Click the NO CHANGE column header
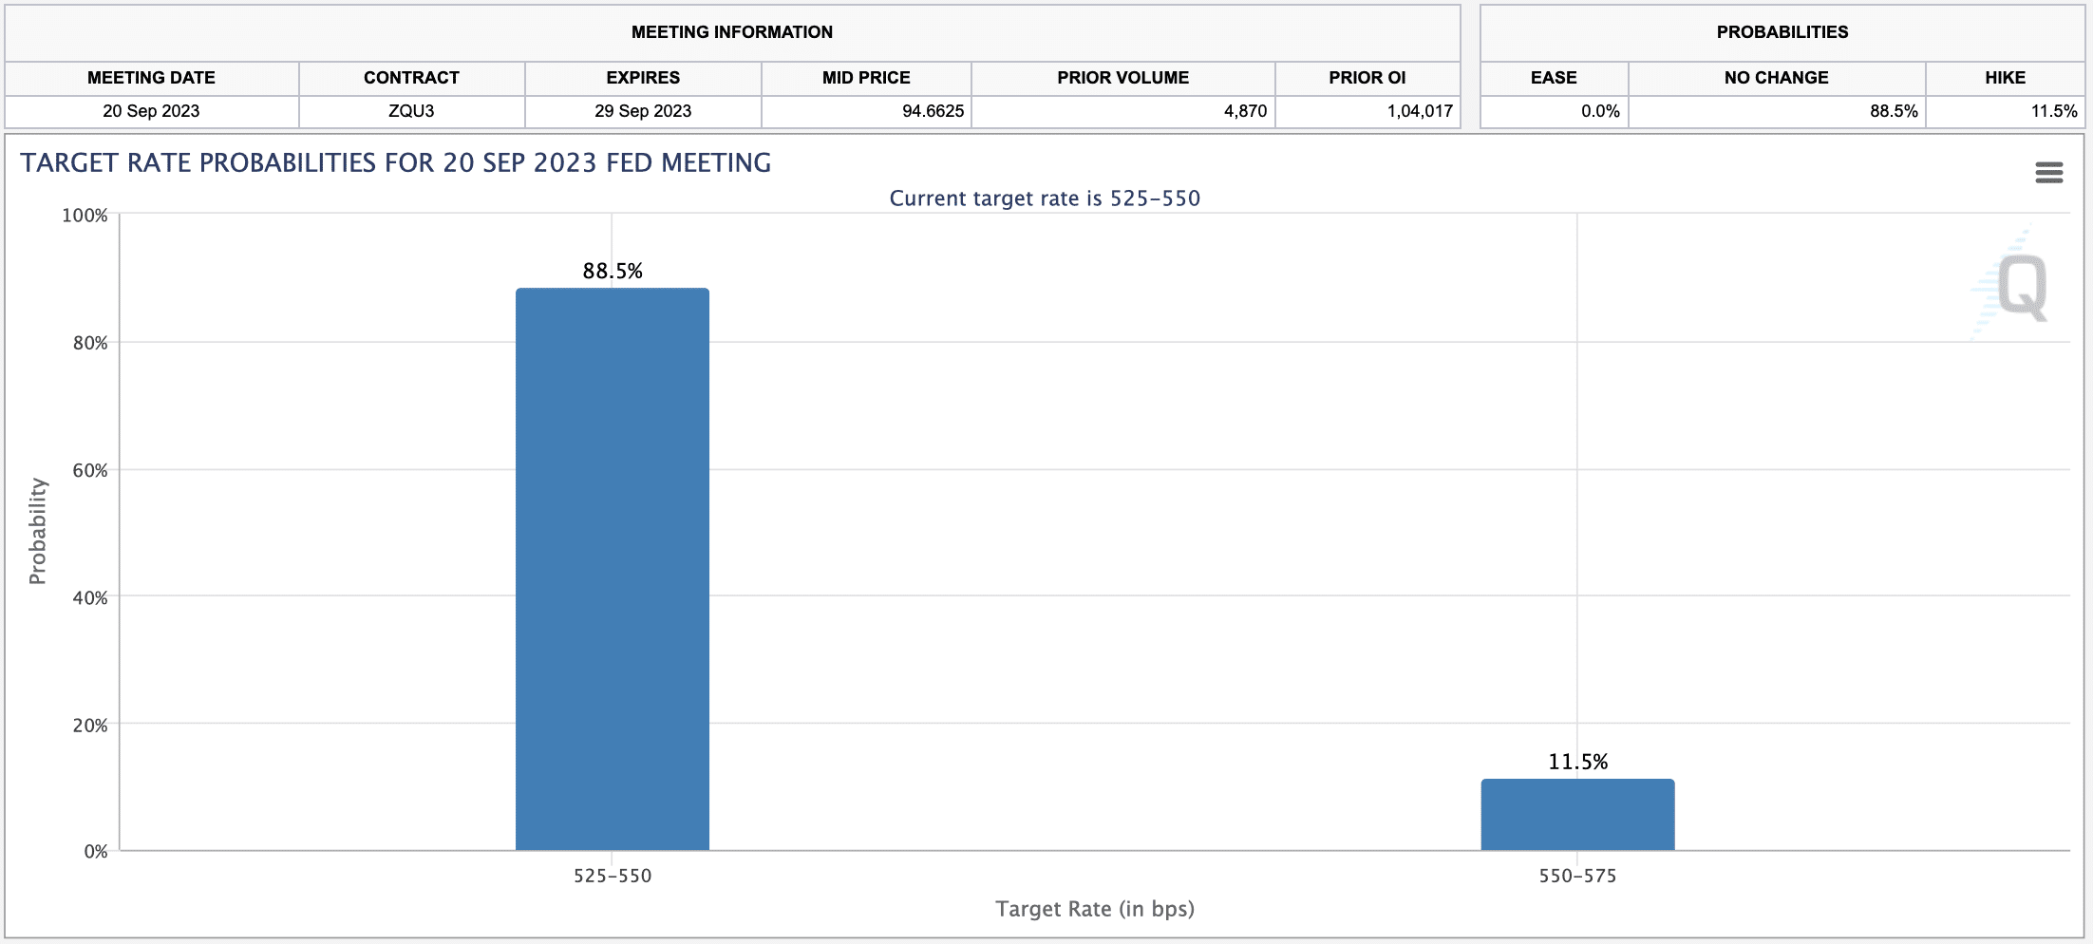This screenshot has height=944, width=2093. [1776, 78]
